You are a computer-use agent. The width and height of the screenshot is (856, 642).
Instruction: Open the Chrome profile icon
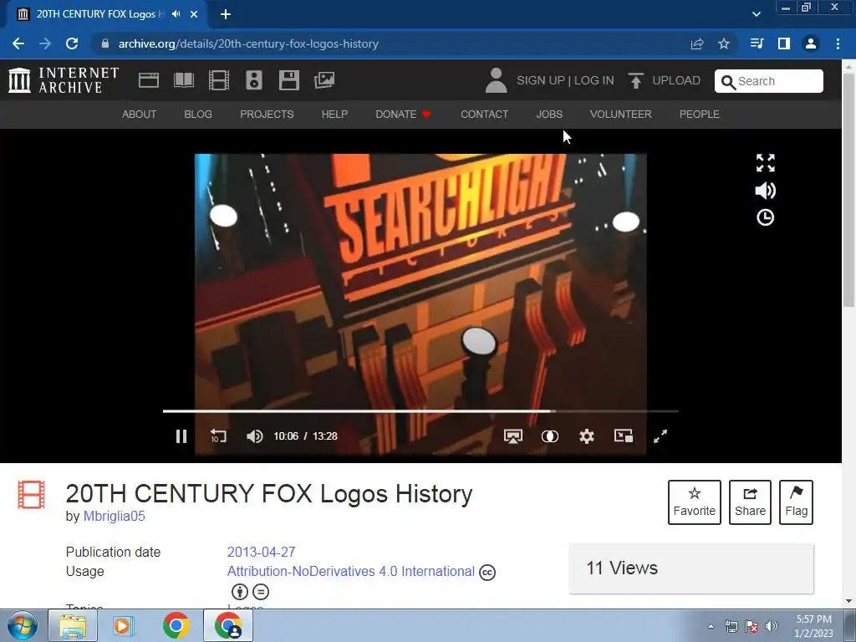click(x=811, y=43)
